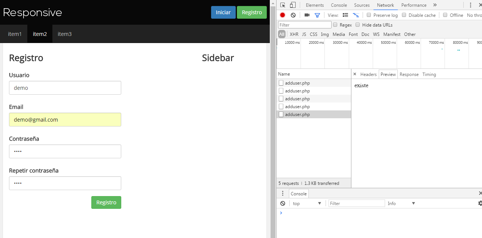Viewport: 482px width, 238px height.
Task: Click the 60000 ms timeline overview marker
Action: click(x=412, y=43)
